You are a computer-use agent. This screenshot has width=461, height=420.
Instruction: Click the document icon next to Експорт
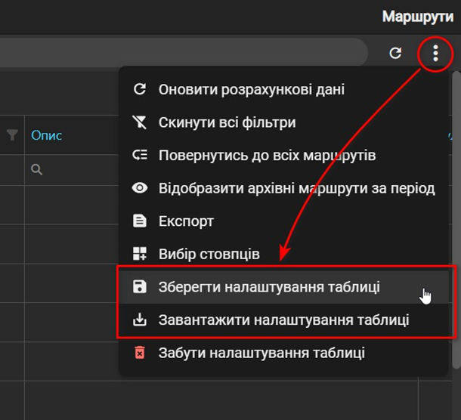coord(140,221)
